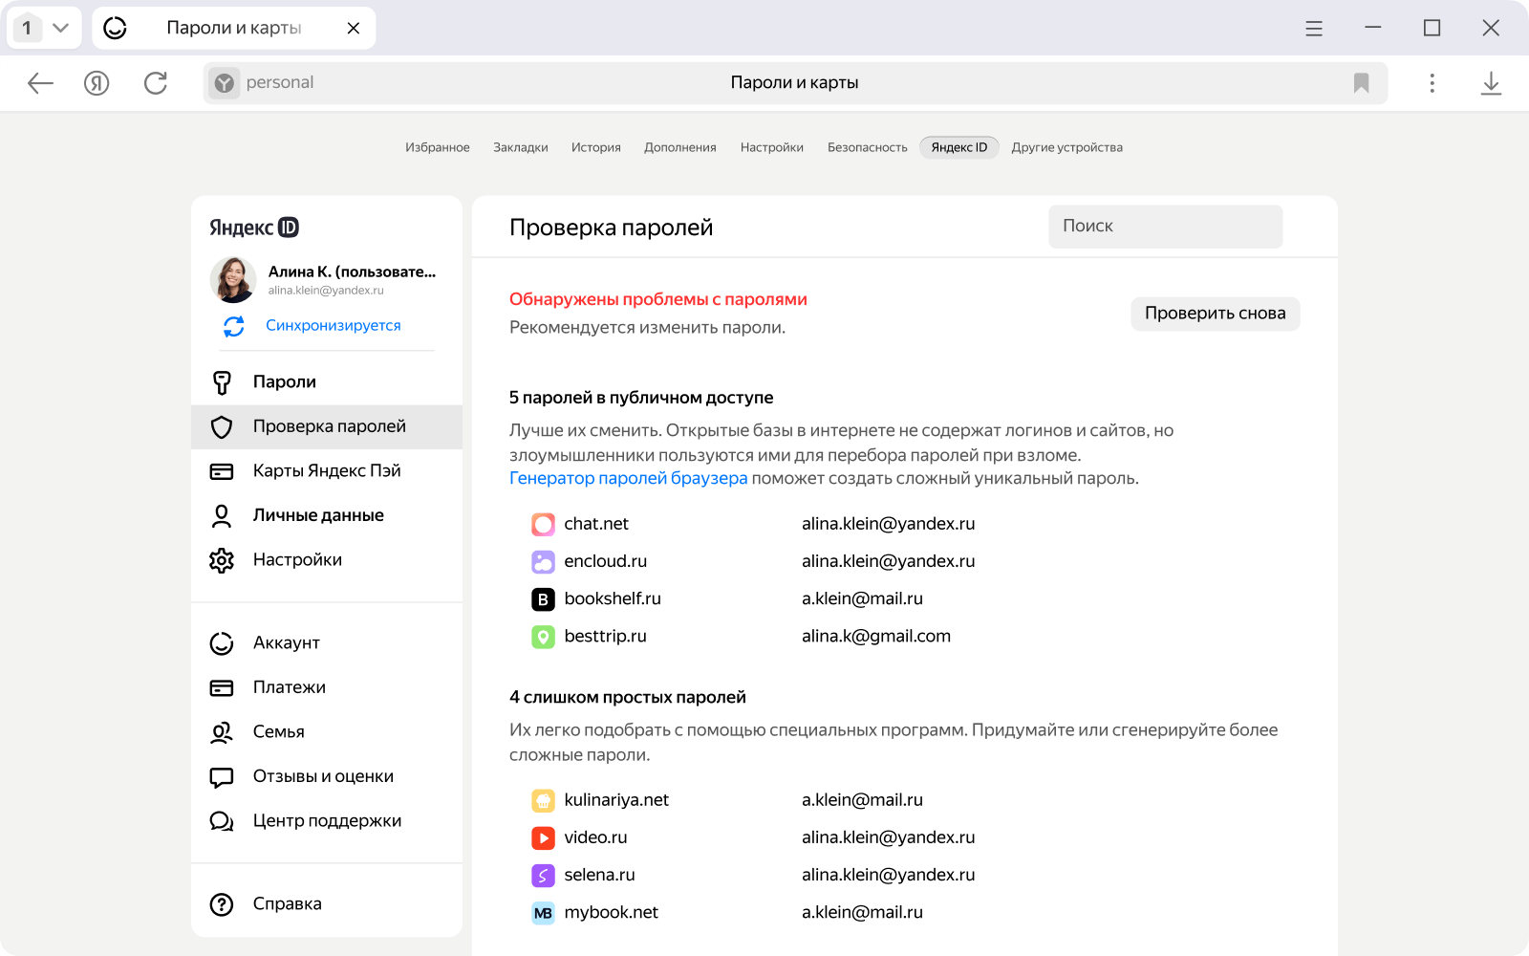Go to the Настройки top tab

pos(772,147)
